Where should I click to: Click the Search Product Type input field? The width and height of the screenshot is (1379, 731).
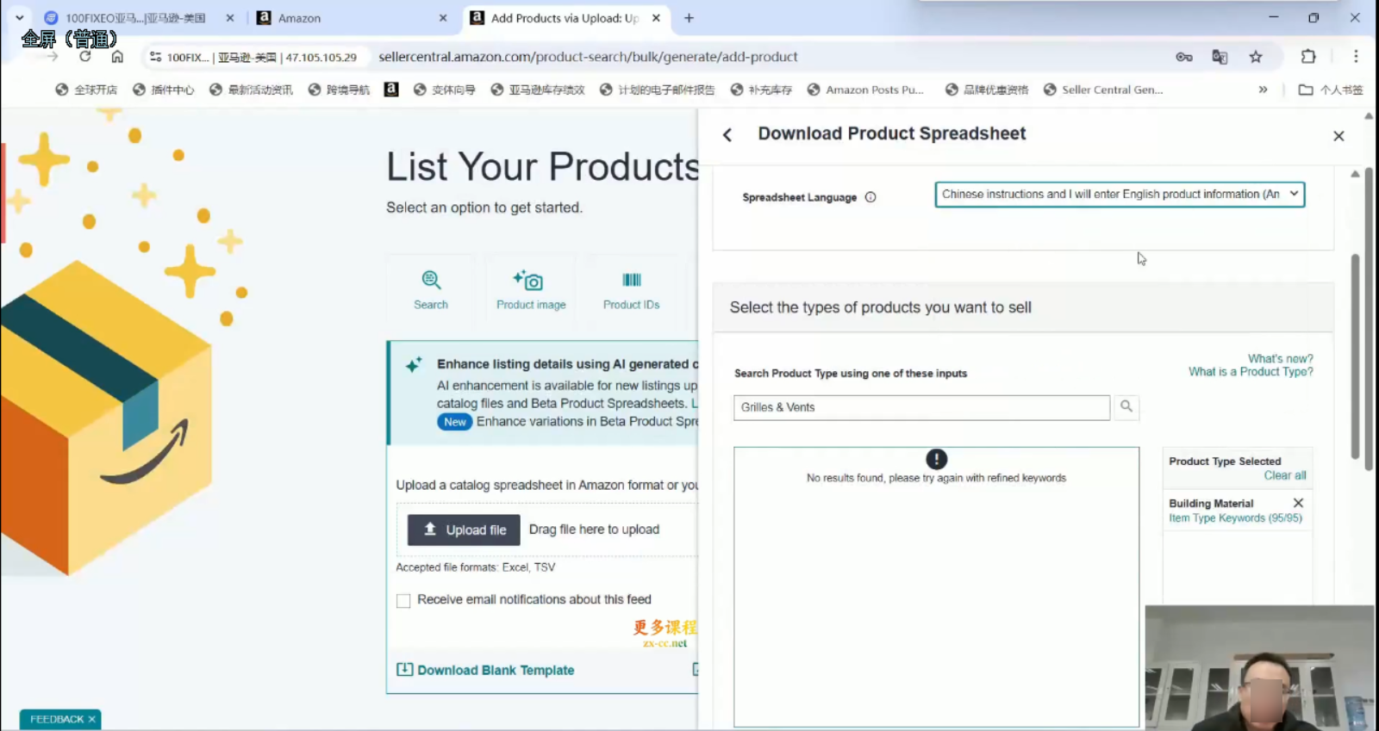920,407
